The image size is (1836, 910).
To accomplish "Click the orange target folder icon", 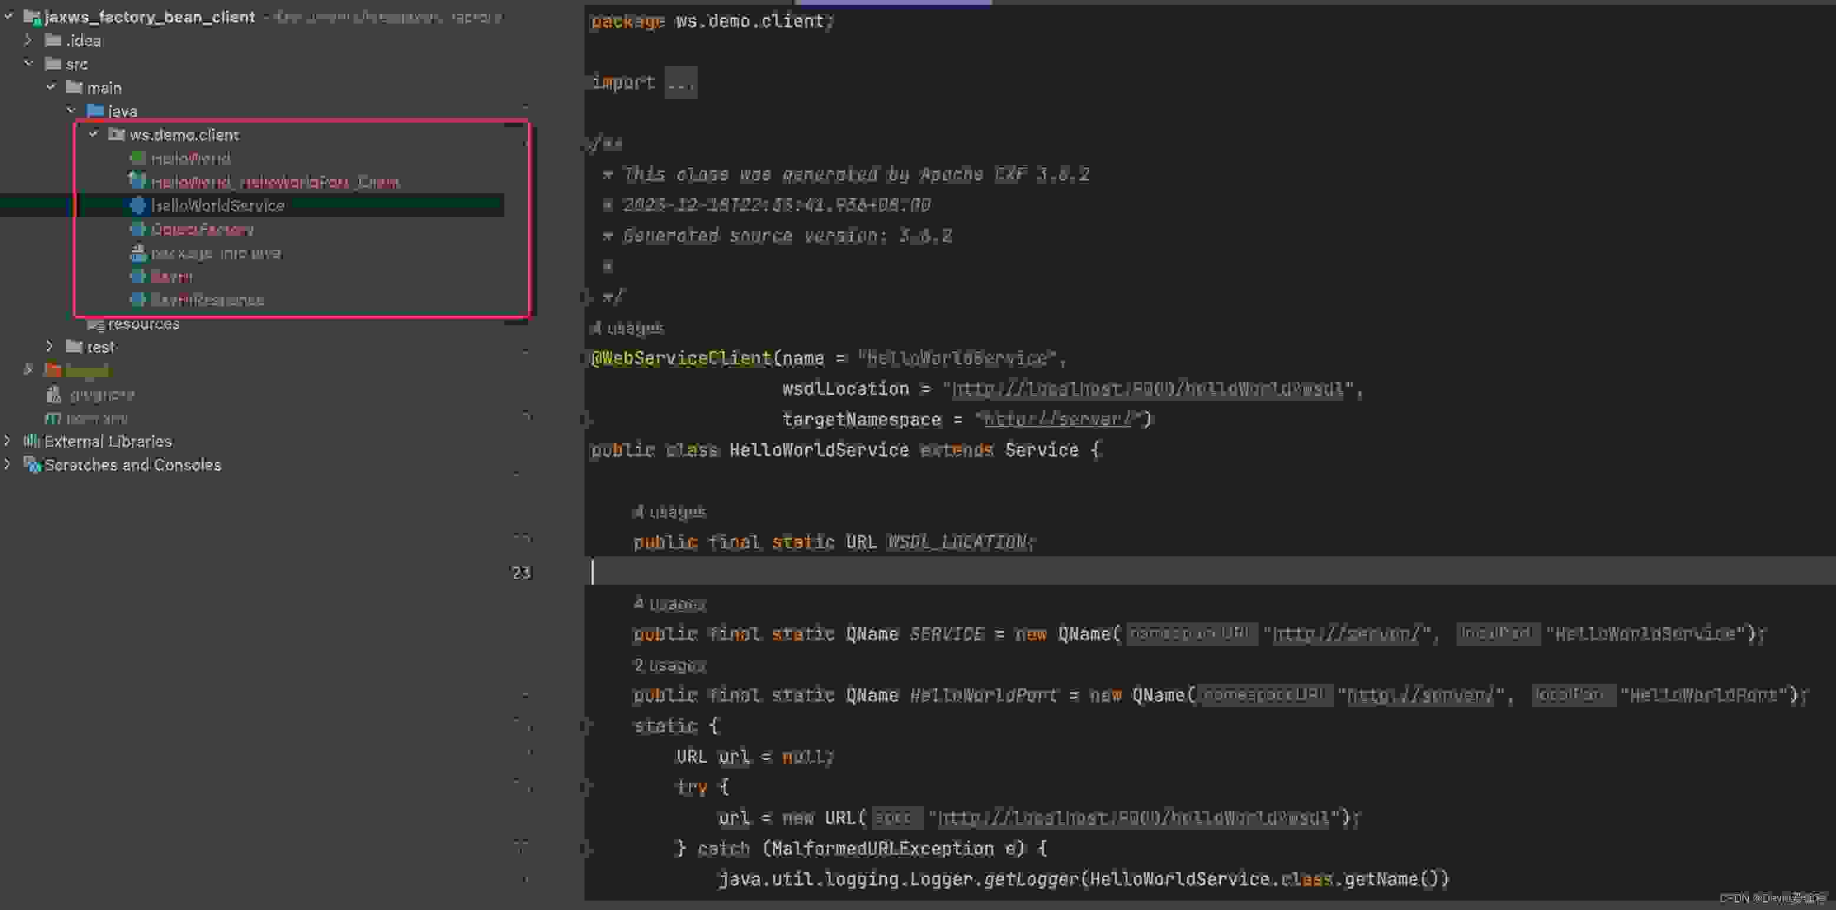I will click(53, 370).
